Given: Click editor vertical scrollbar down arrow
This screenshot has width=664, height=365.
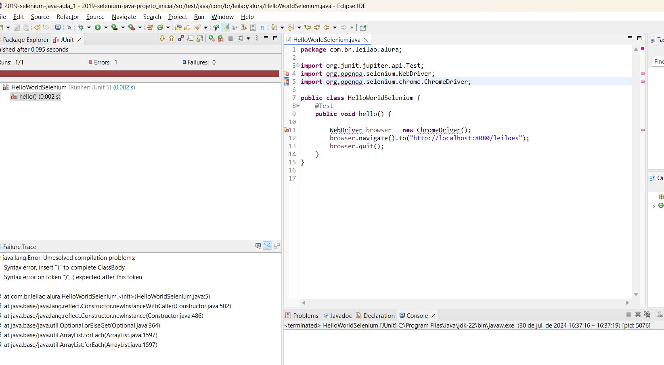Looking at the screenshot, I should (x=636, y=294).
